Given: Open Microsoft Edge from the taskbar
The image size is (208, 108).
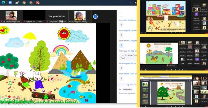Looking at the screenshot, I should click(x=3, y=2).
